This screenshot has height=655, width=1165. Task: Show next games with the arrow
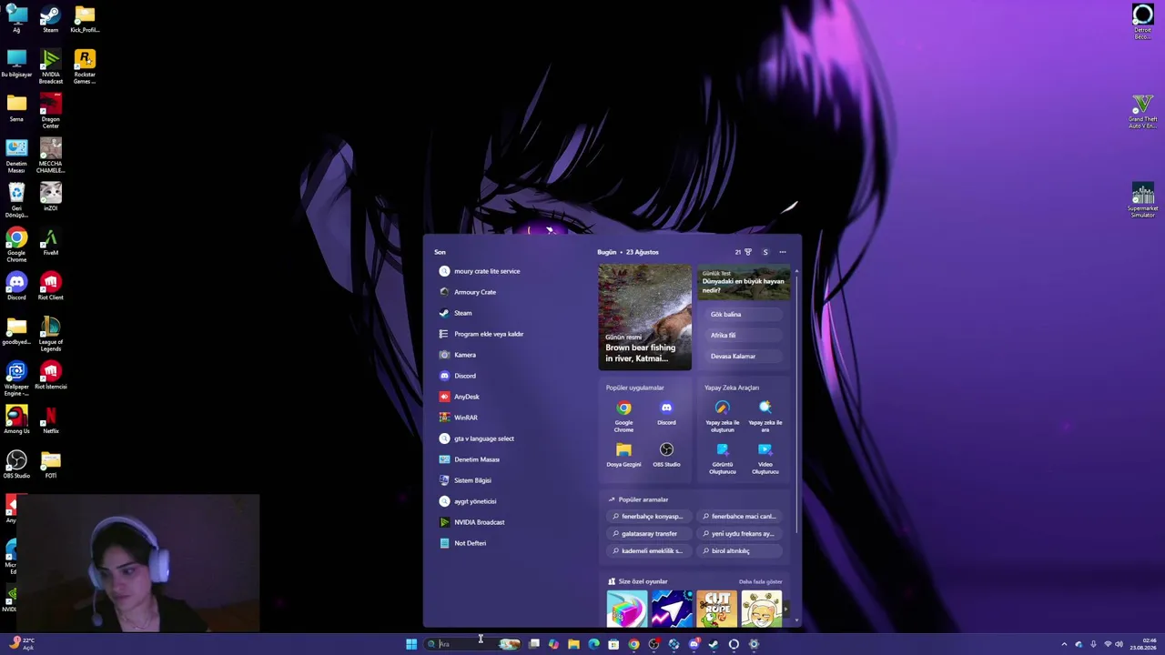(x=785, y=609)
